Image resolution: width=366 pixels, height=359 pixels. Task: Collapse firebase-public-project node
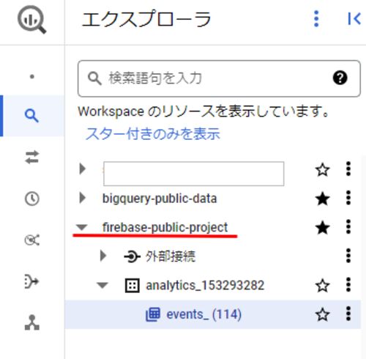81,227
